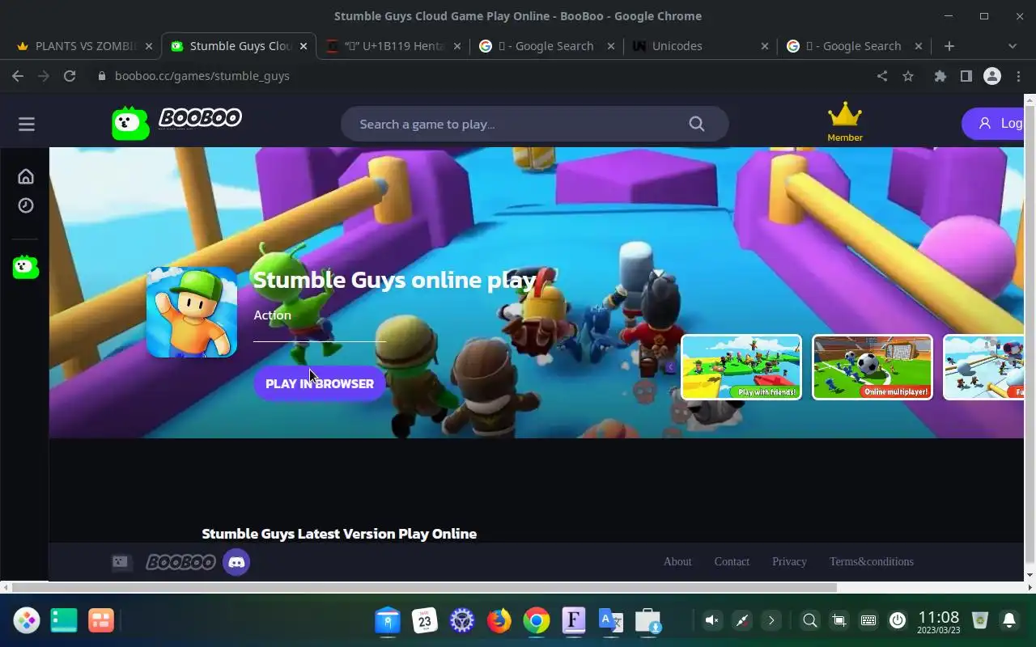Open Contact link in footer
Viewport: 1036px width, 647px height.
[x=732, y=561]
